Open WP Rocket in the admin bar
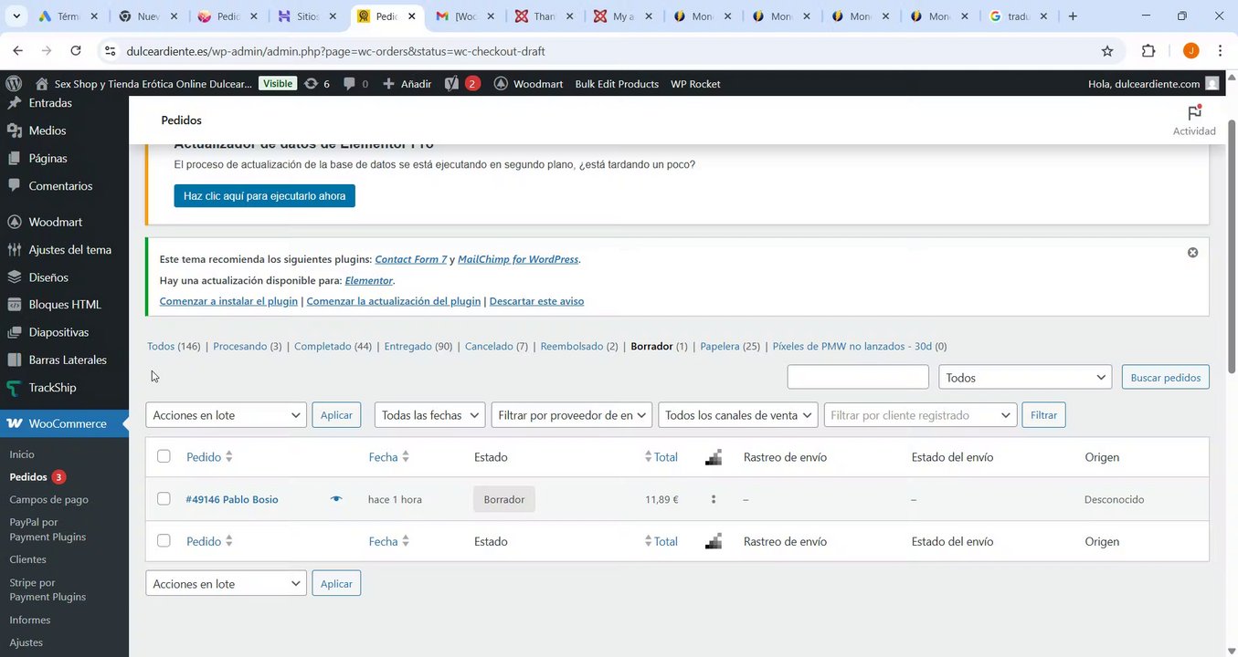Image resolution: width=1238 pixels, height=657 pixels. (695, 84)
